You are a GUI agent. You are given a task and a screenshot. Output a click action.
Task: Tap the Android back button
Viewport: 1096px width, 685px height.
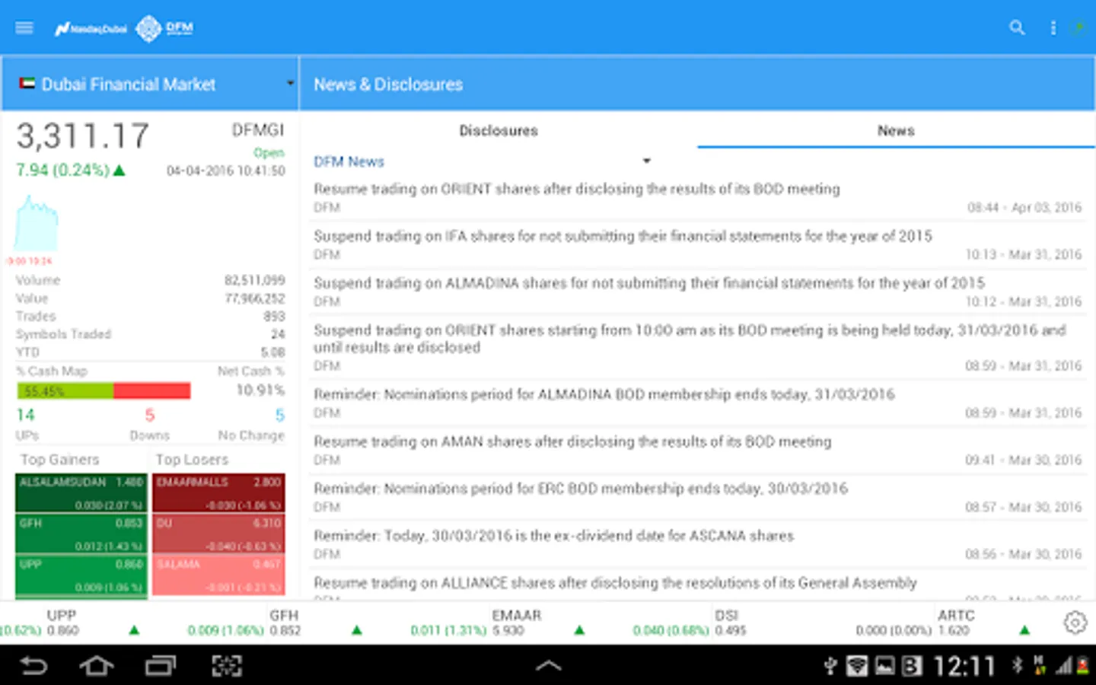(33, 666)
